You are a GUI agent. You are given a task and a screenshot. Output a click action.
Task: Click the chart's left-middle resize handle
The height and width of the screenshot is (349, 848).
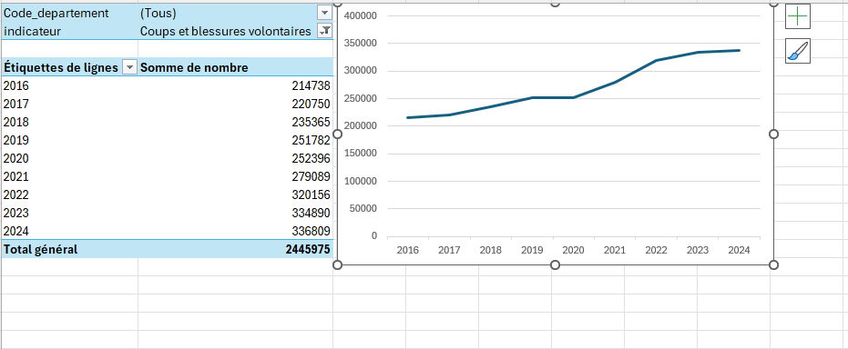337,134
